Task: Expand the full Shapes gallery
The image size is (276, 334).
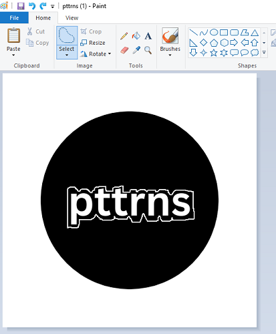Action: point(264,53)
